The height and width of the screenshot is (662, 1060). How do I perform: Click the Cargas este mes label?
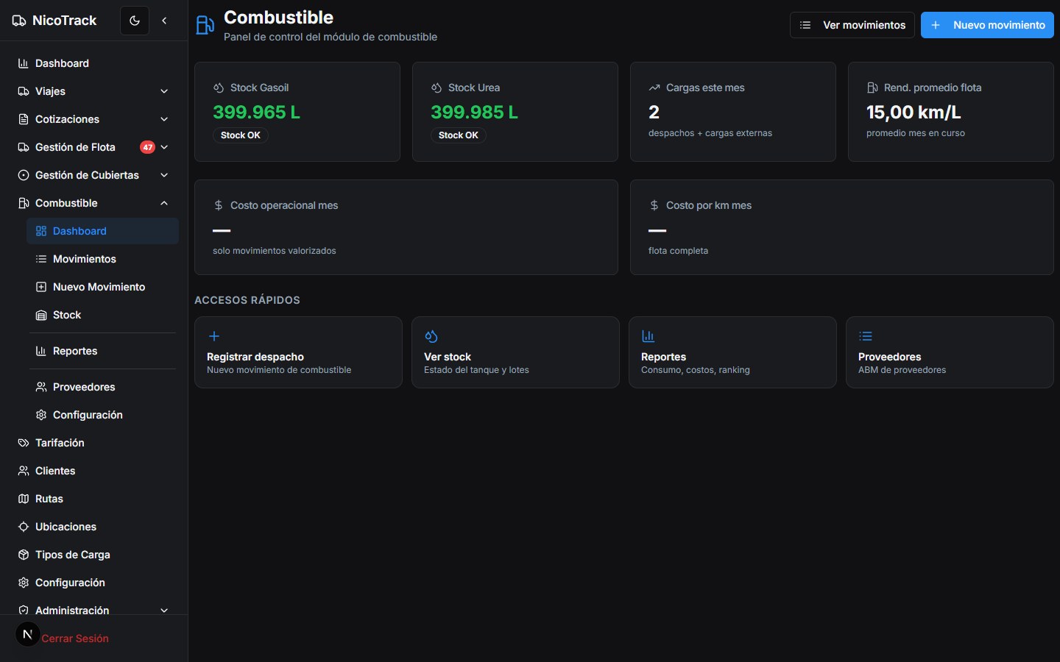tap(705, 88)
